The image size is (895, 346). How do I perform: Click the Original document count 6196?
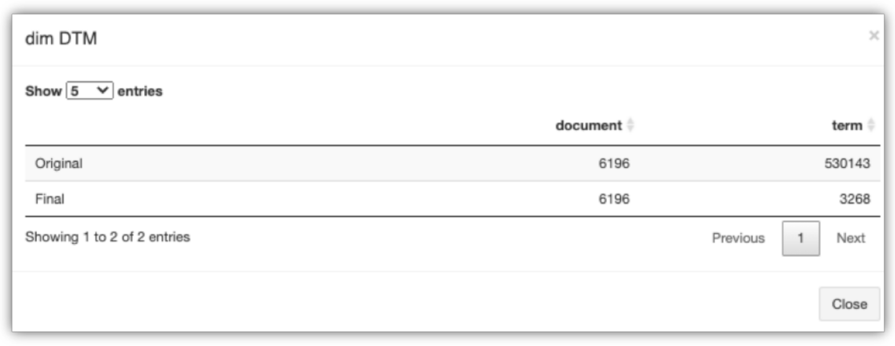[613, 163]
